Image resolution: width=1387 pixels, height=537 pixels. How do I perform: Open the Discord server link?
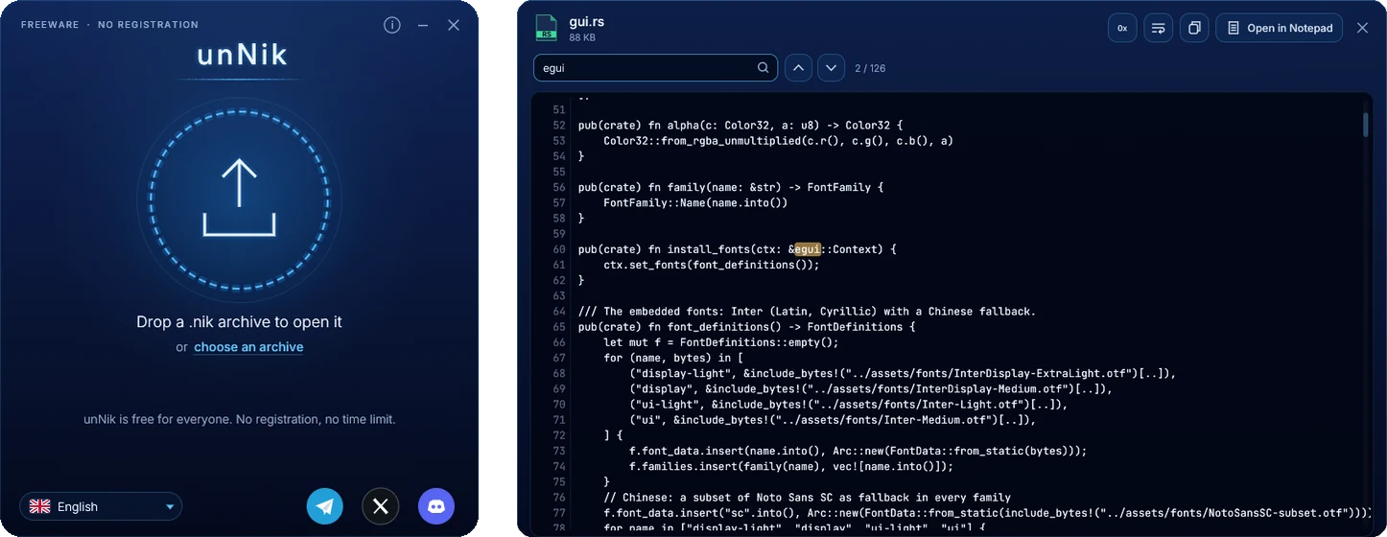pos(436,506)
